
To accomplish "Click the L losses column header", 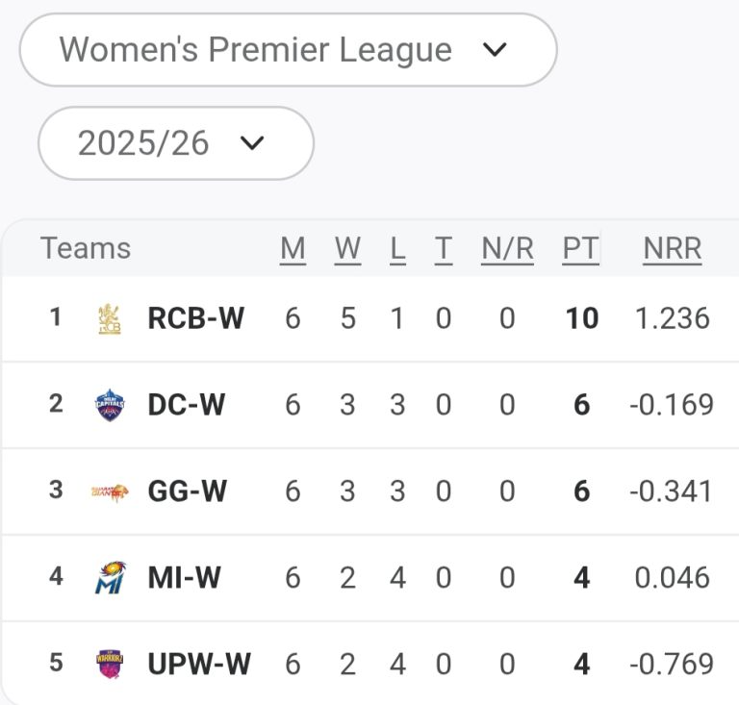I will tap(397, 249).
